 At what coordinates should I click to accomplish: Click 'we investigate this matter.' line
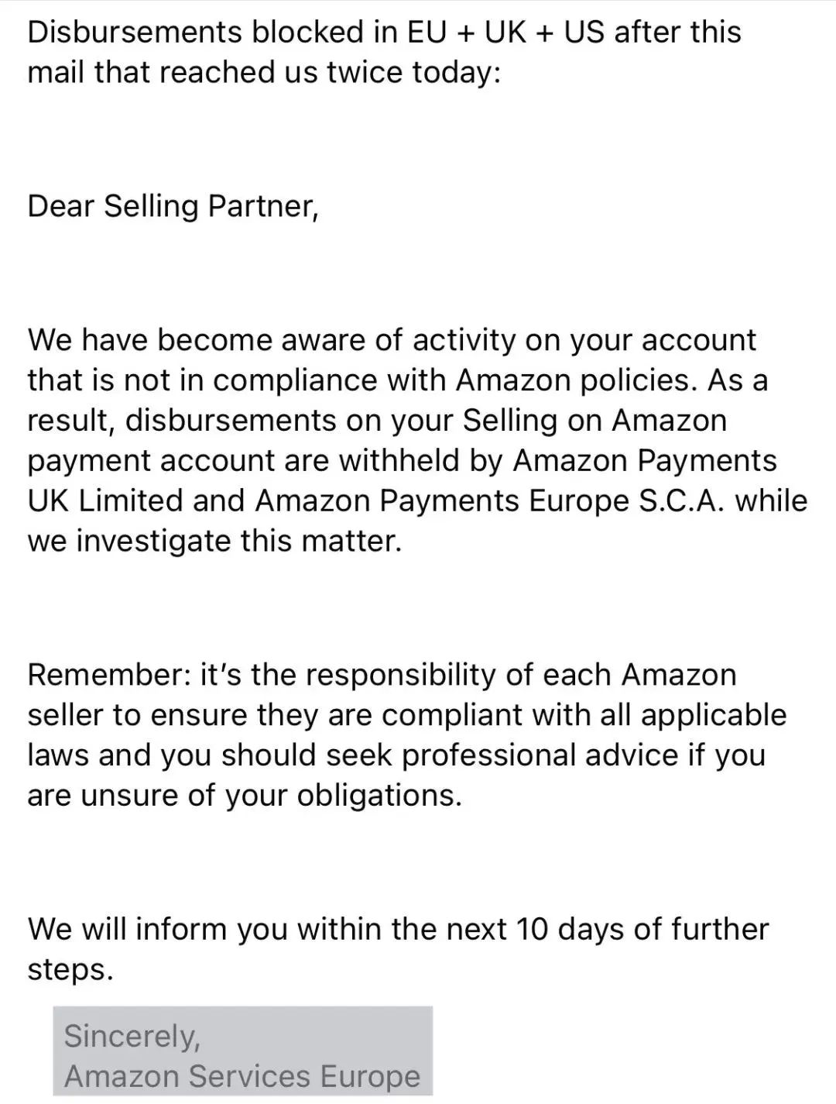214,541
